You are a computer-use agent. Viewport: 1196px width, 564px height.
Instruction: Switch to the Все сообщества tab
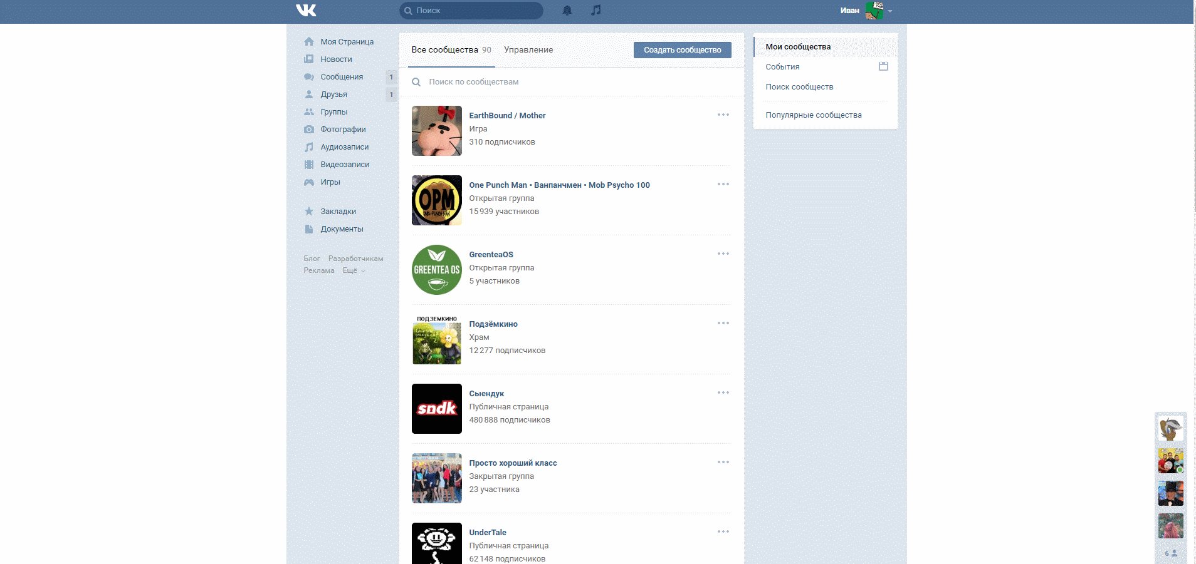point(451,50)
